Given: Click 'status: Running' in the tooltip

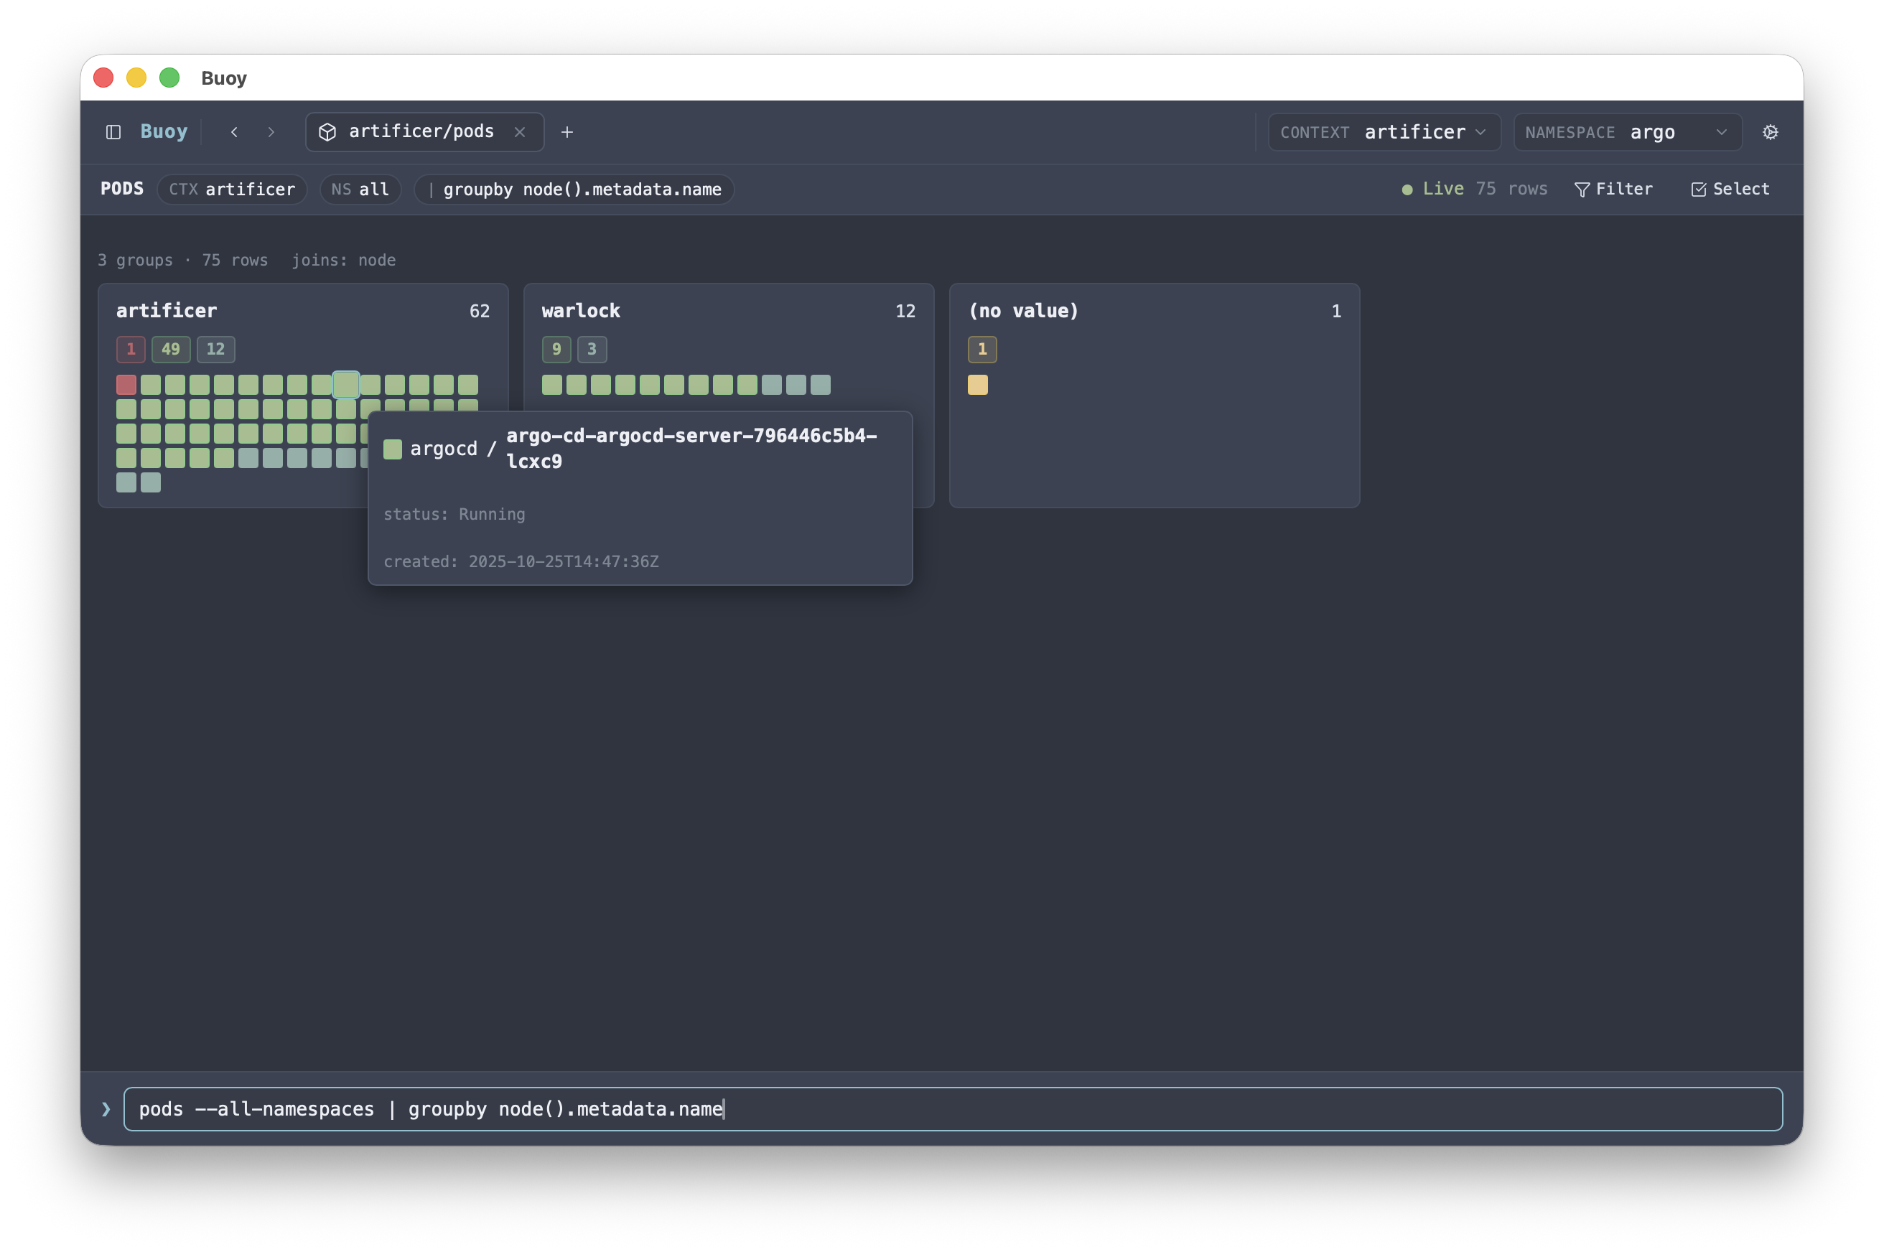Looking at the screenshot, I should (454, 514).
